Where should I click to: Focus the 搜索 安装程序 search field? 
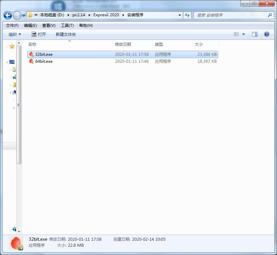pyautogui.click(x=231, y=15)
